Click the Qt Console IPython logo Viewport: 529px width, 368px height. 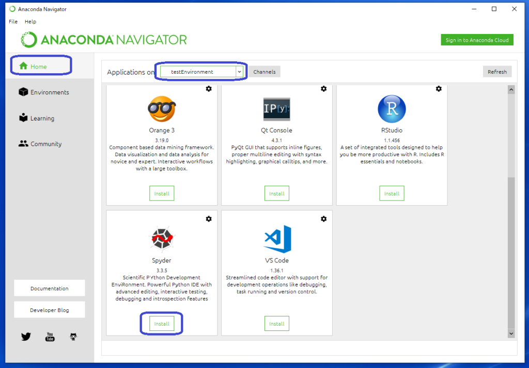(x=277, y=109)
